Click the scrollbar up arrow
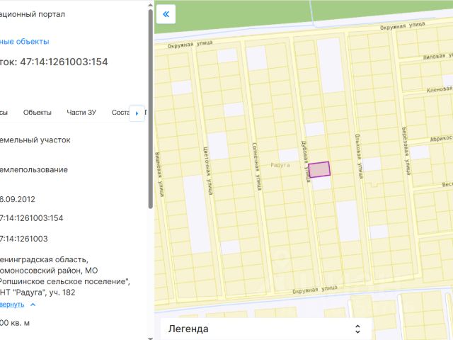 tap(151, 5)
